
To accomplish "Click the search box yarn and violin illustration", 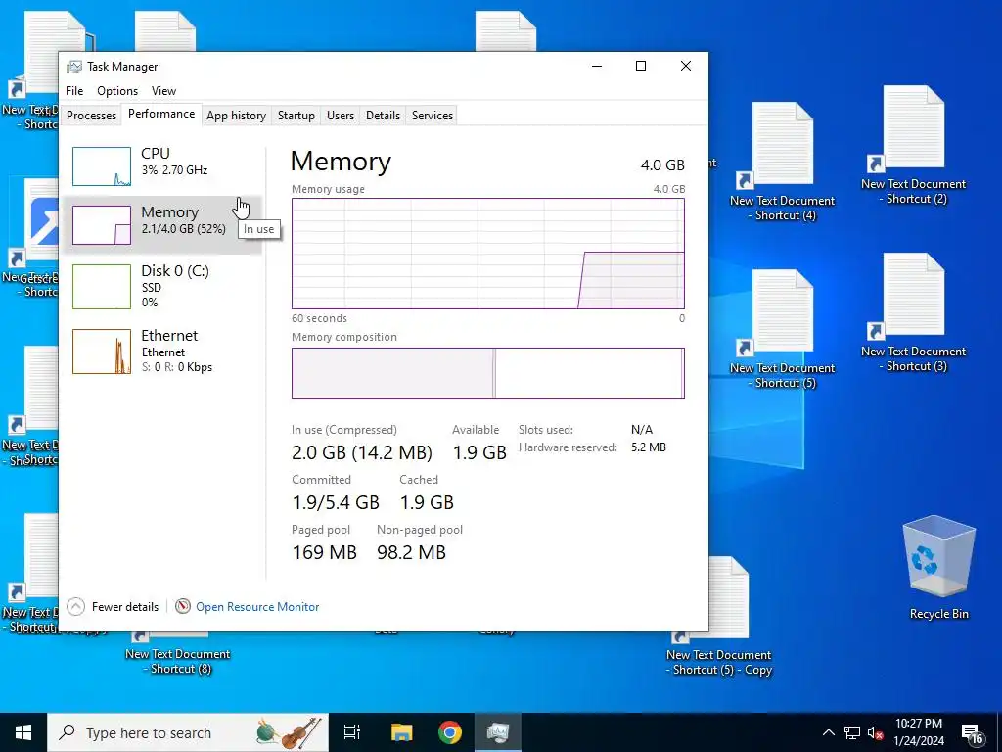I will click(289, 732).
